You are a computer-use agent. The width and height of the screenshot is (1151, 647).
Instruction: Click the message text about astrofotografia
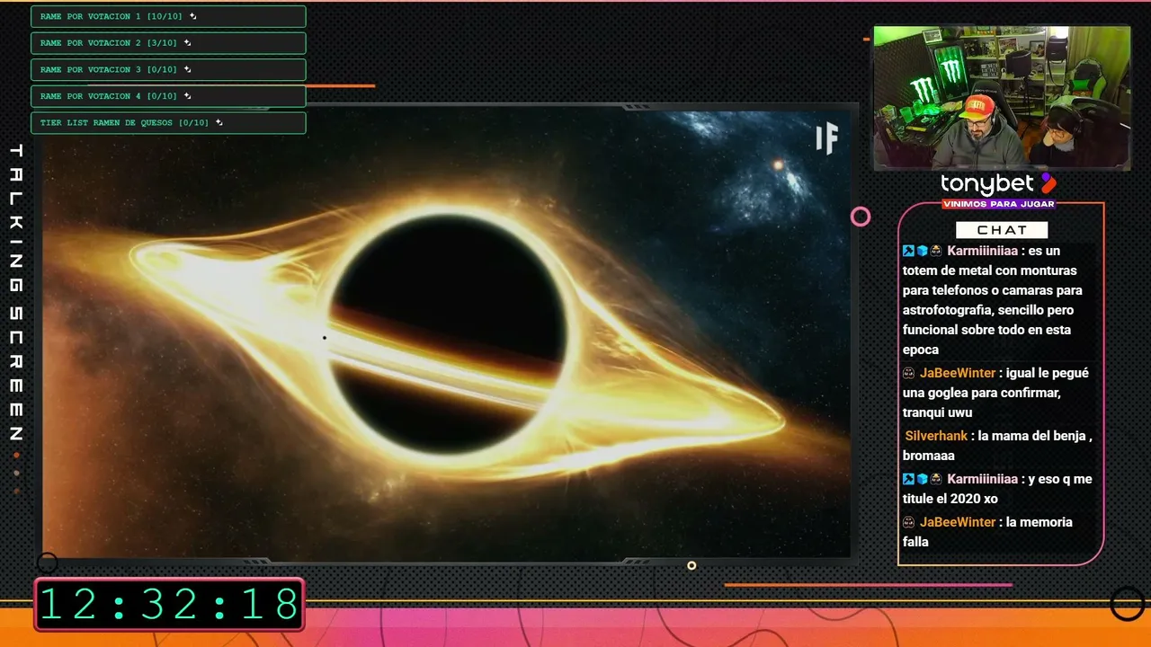[993, 300]
